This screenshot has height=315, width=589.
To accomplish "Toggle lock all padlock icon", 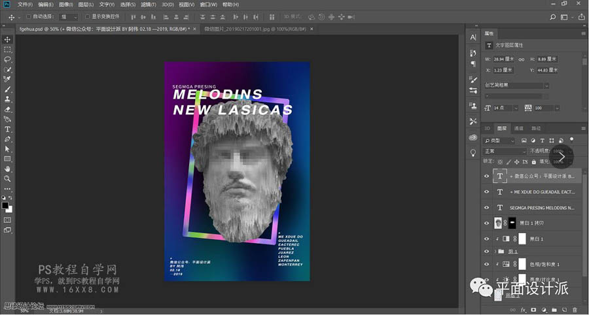I will tap(533, 162).
